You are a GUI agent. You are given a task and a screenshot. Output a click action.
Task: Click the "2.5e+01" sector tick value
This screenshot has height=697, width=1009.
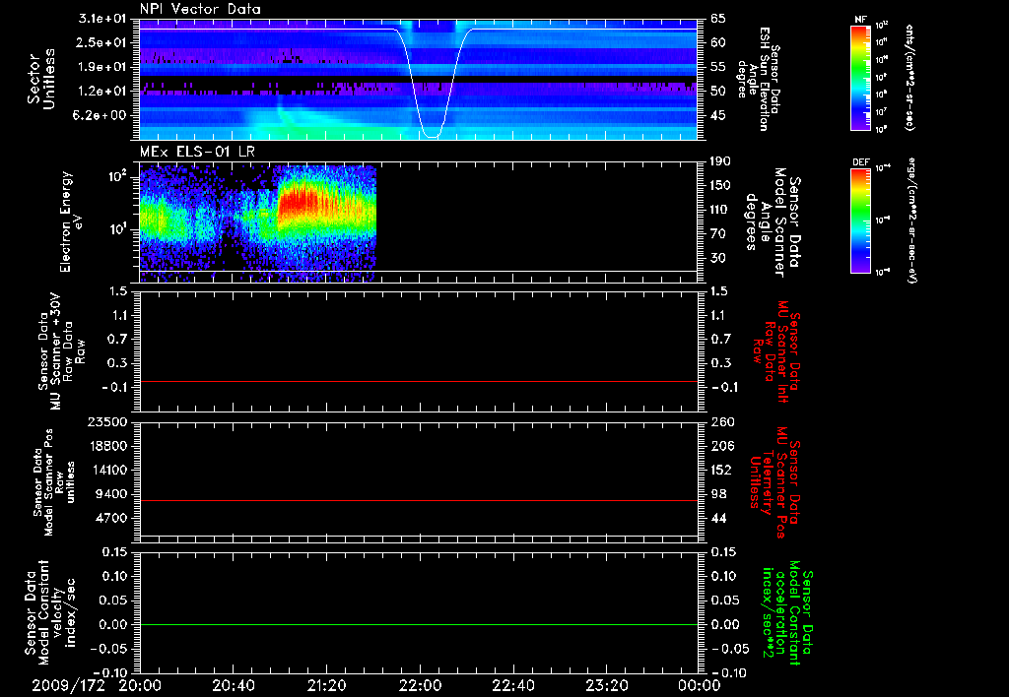102,42
